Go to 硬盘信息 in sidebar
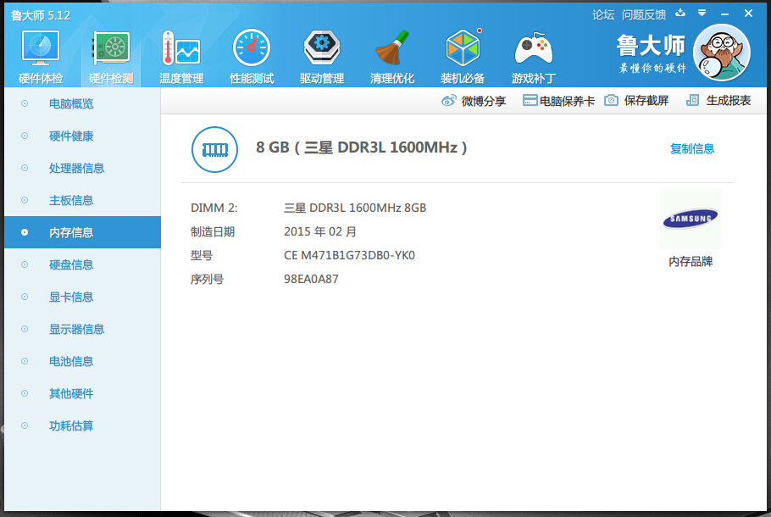 83,264
